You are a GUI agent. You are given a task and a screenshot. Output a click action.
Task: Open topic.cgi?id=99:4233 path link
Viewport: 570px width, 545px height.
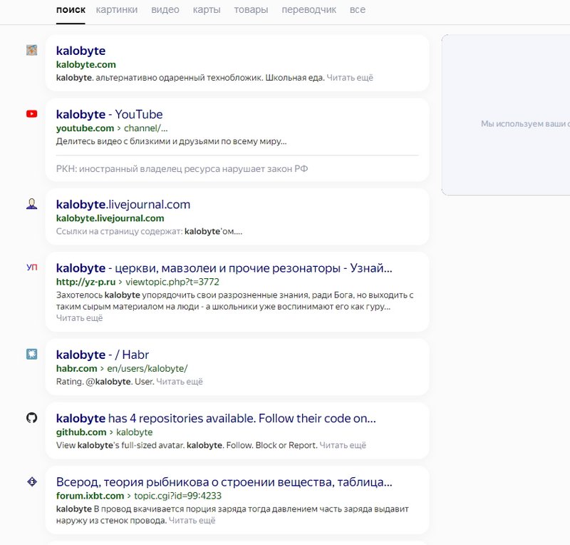[177, 496]
